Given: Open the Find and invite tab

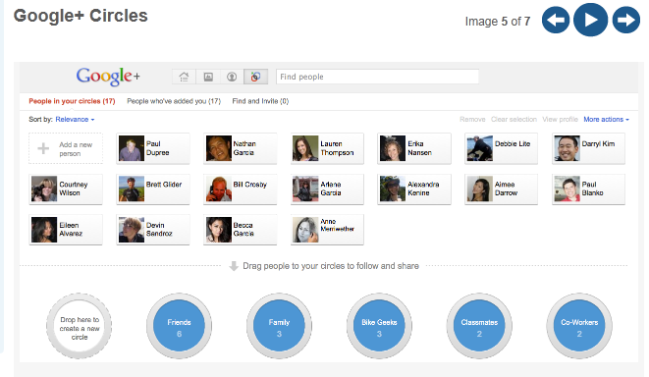Looking at the screenshot, I should [260, 101].
